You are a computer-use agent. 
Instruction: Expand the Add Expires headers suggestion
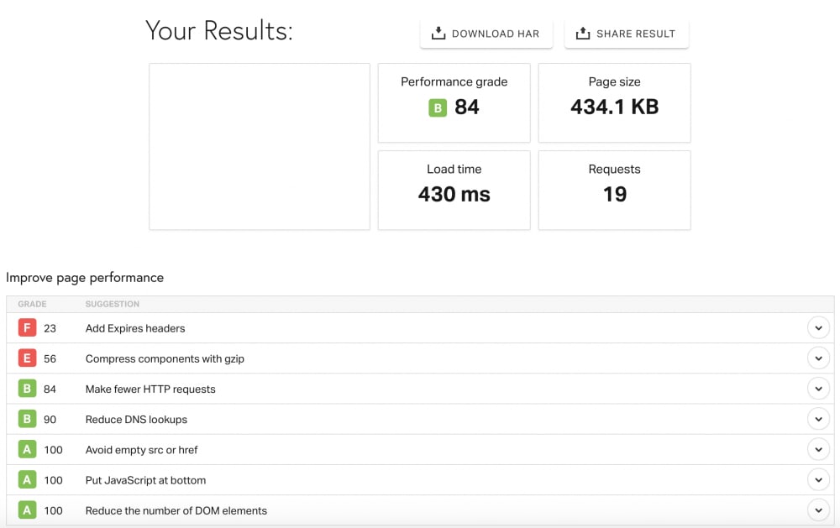(x=817, y=328)
